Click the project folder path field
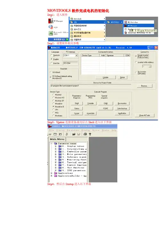159x225 pixels. pyautogui.click(x=91, y=86)
